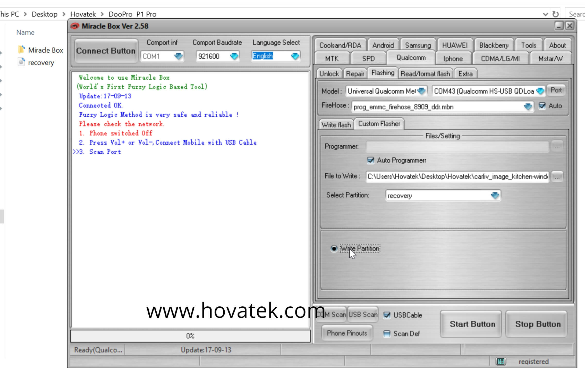Open the Comport Baudrate 921600 dropdown
Viewport: 585px width, 368px height.
234,56
